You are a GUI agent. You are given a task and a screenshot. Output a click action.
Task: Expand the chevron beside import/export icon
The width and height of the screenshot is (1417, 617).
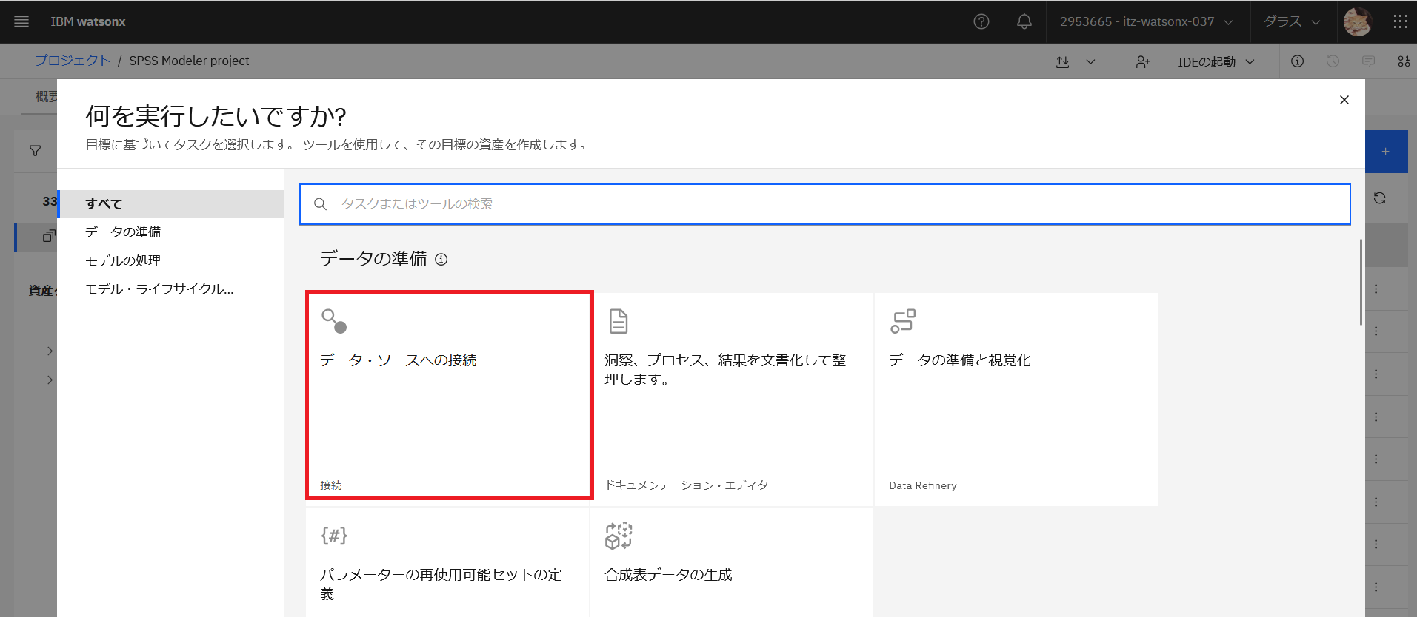tap(1090, 62)
